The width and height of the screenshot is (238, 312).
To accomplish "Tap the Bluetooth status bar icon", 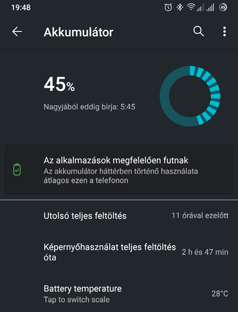I will (179, 7).
